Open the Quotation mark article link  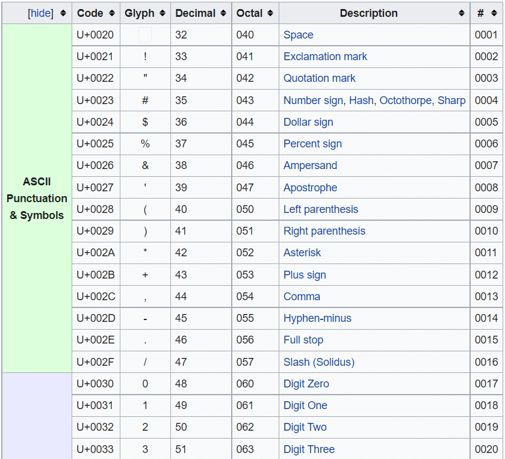[x=319, y=78]
